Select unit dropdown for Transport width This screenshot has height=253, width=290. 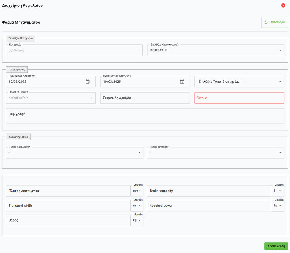point(137,206)
